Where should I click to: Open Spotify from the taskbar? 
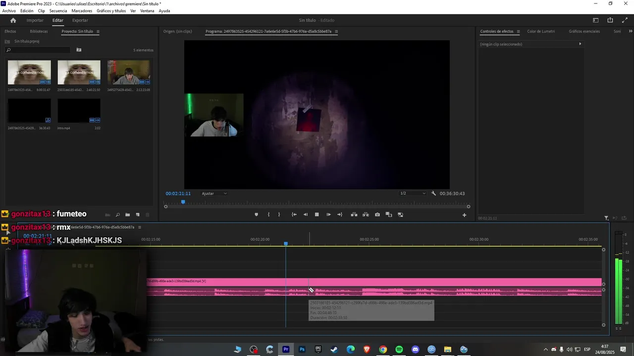(x=399, y=350)
